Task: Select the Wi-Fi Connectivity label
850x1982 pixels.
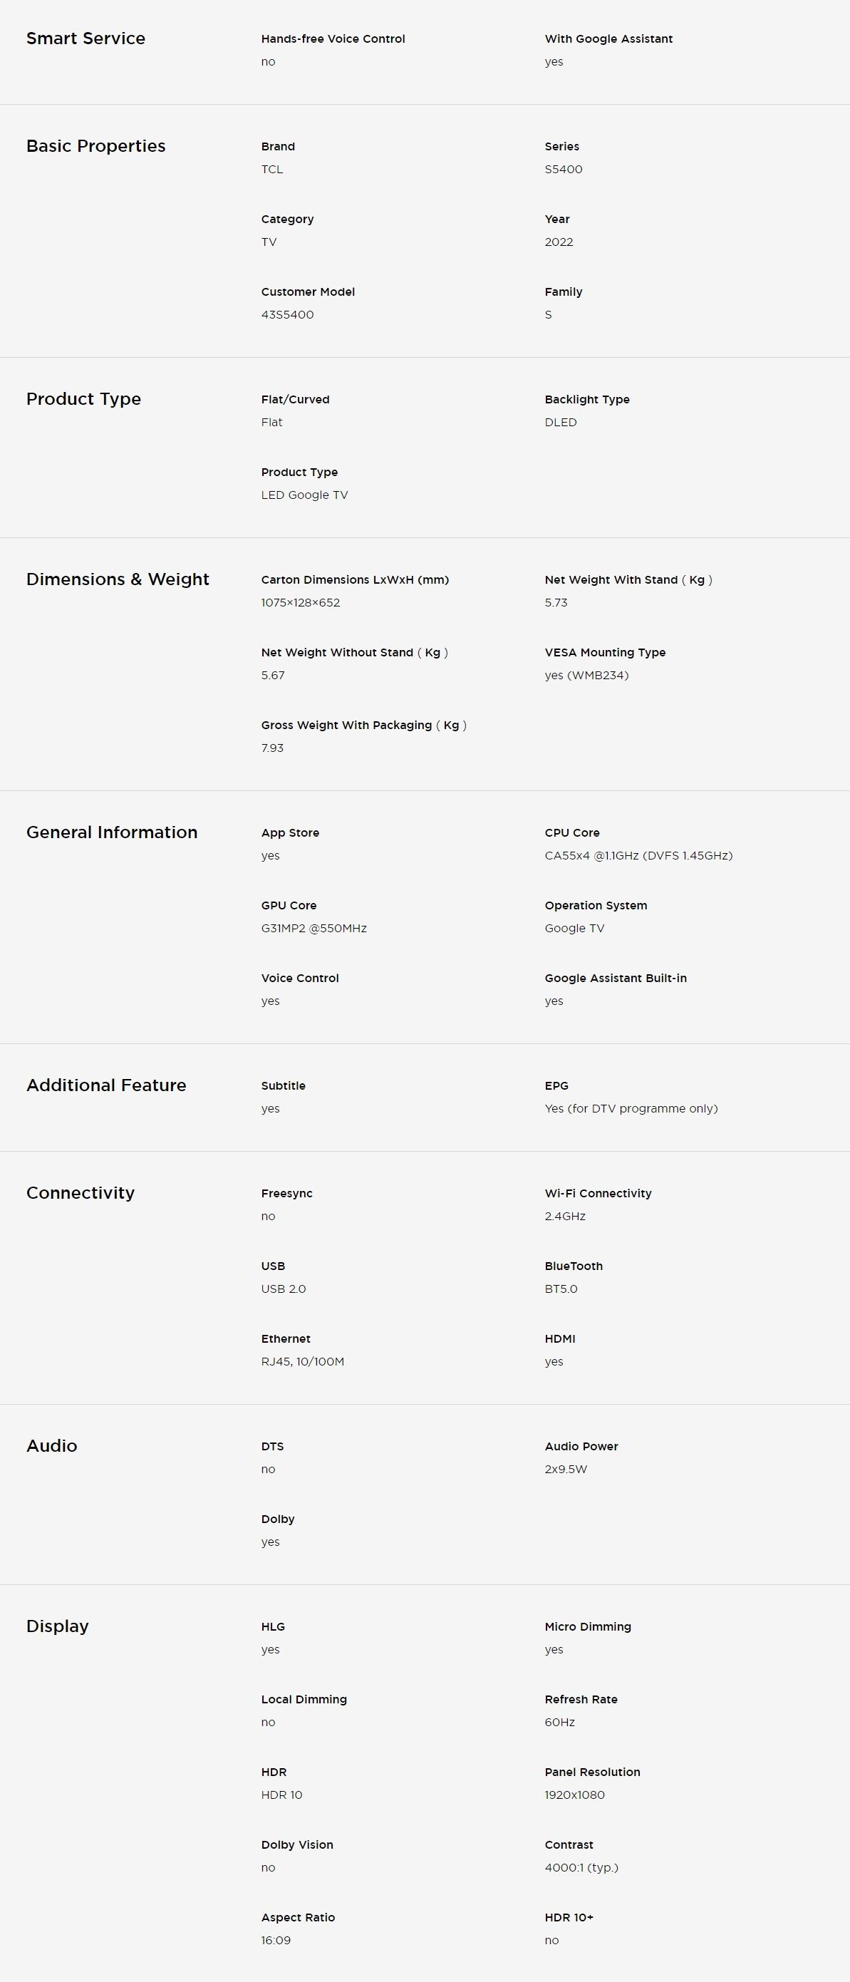Action: tap(598, 1193)
